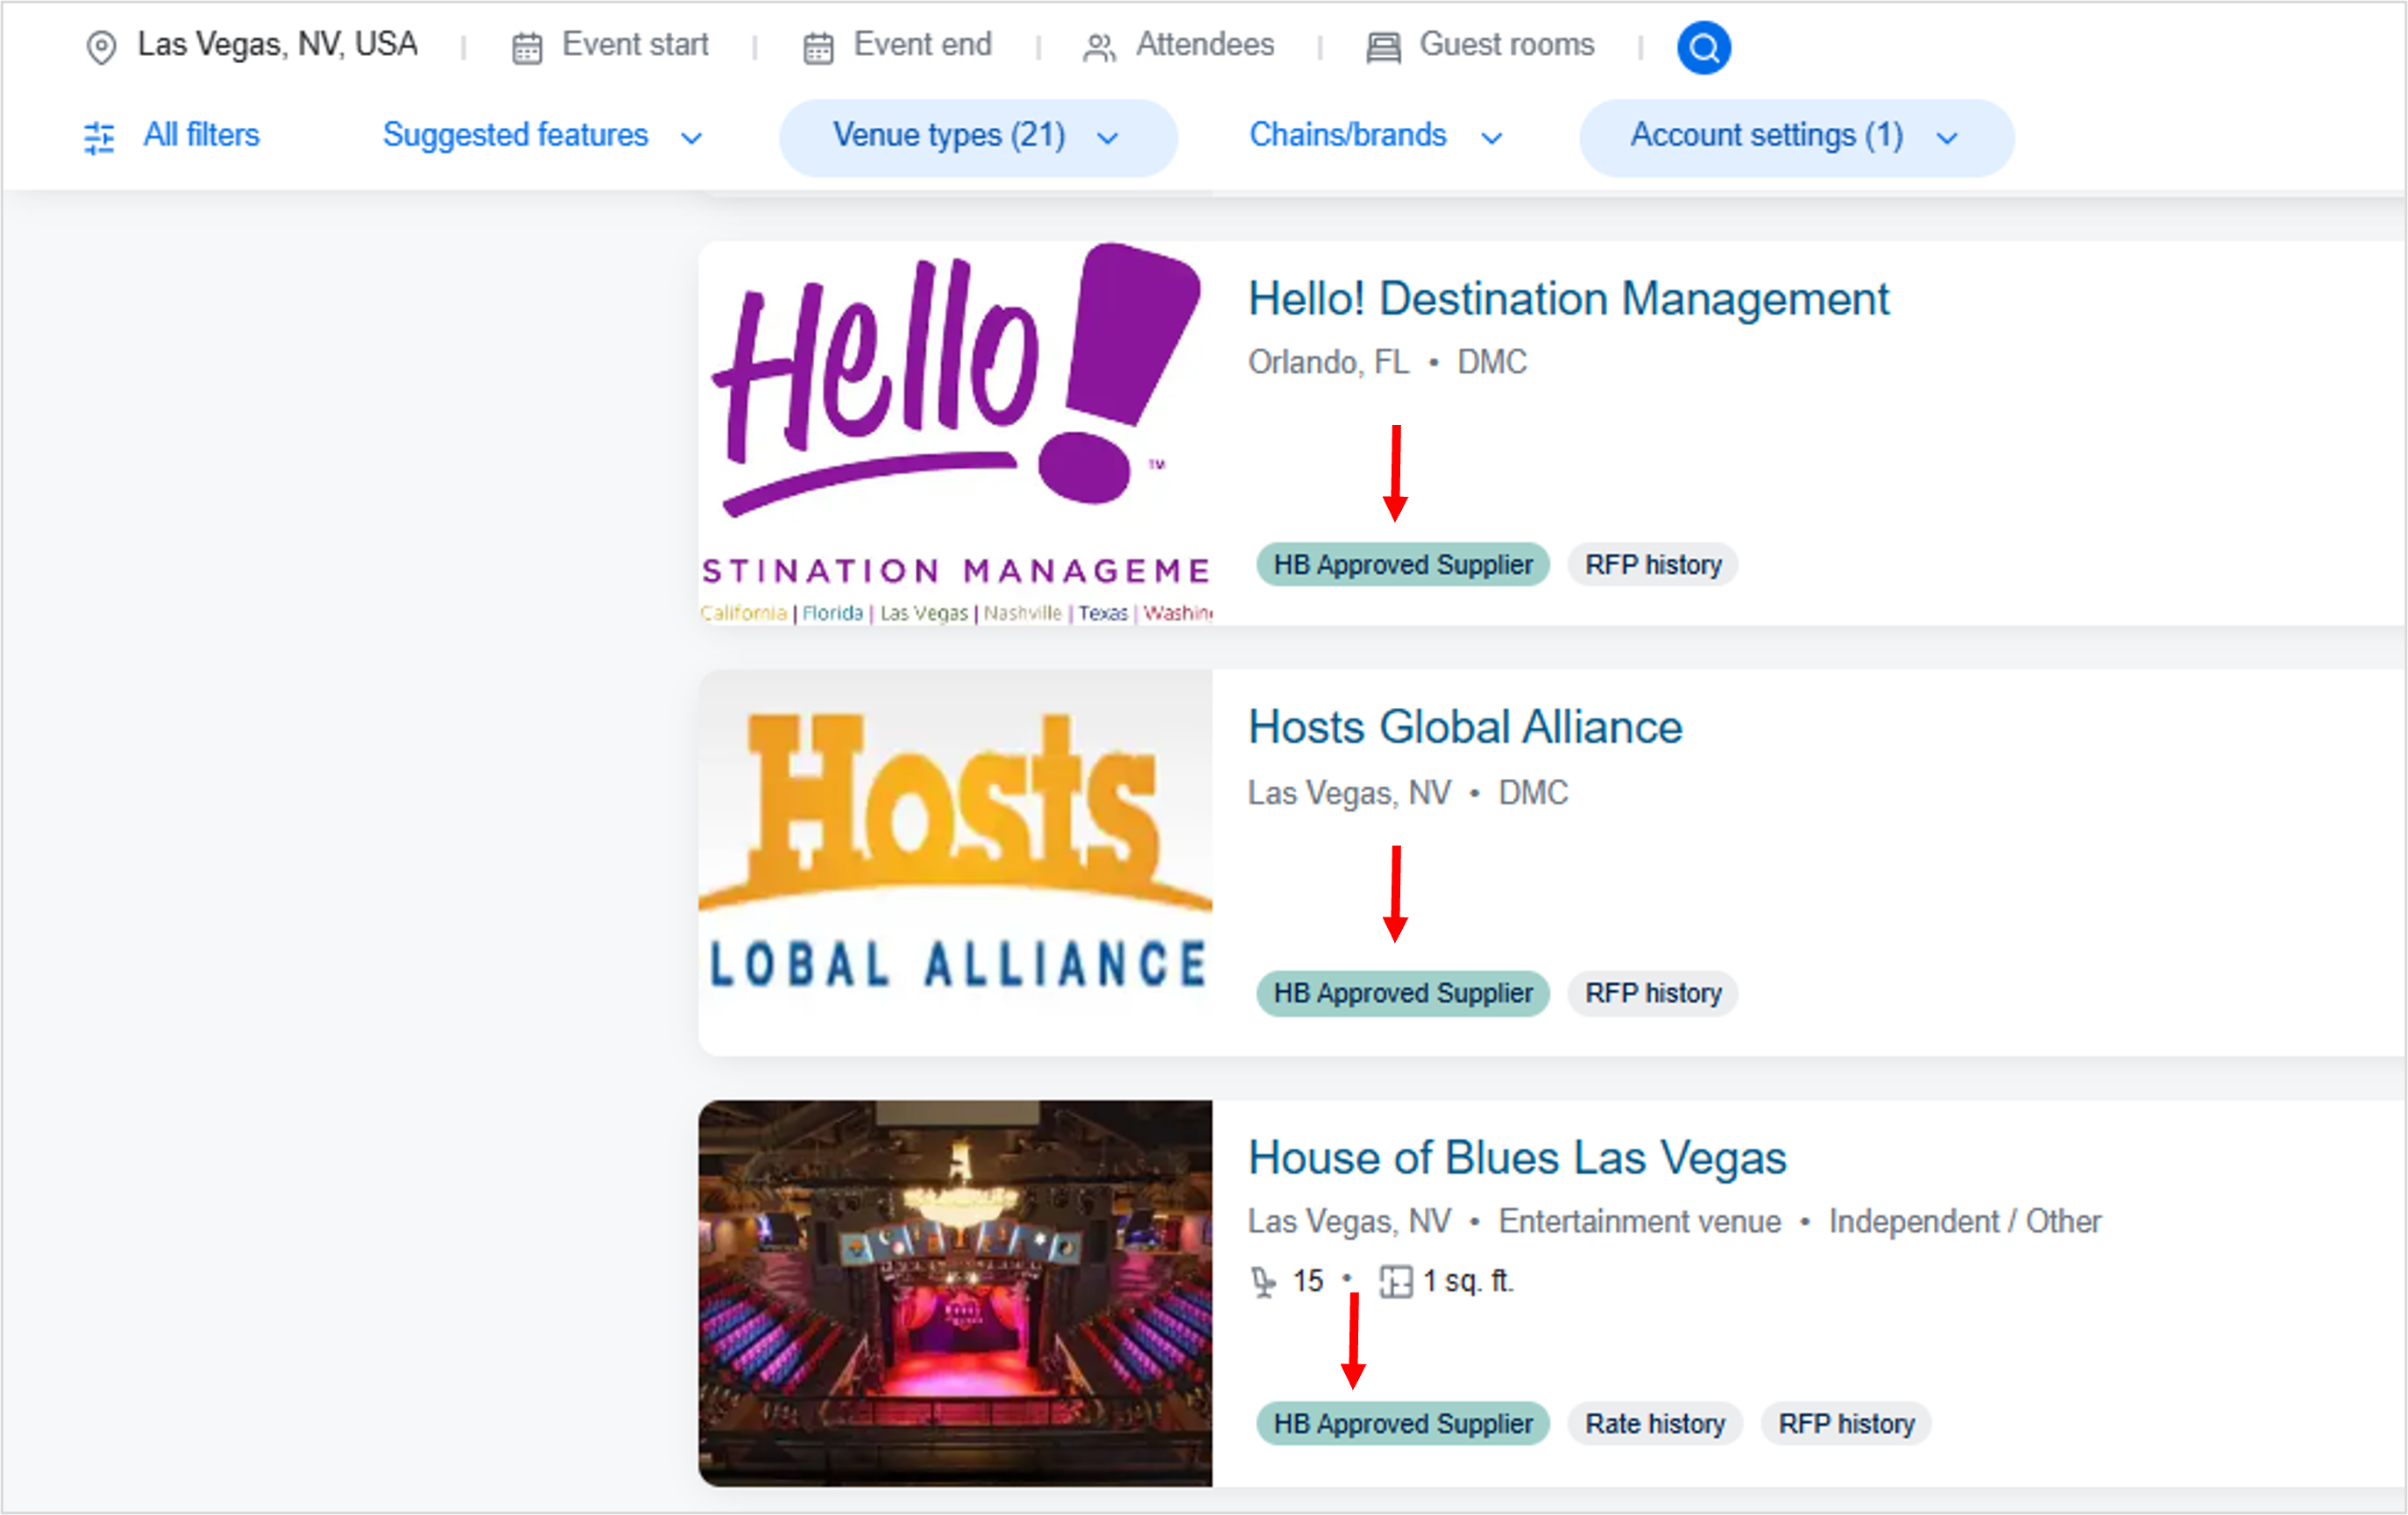
Task: Click the square footage icon on House of Blues
Action: (1396, 1281)
